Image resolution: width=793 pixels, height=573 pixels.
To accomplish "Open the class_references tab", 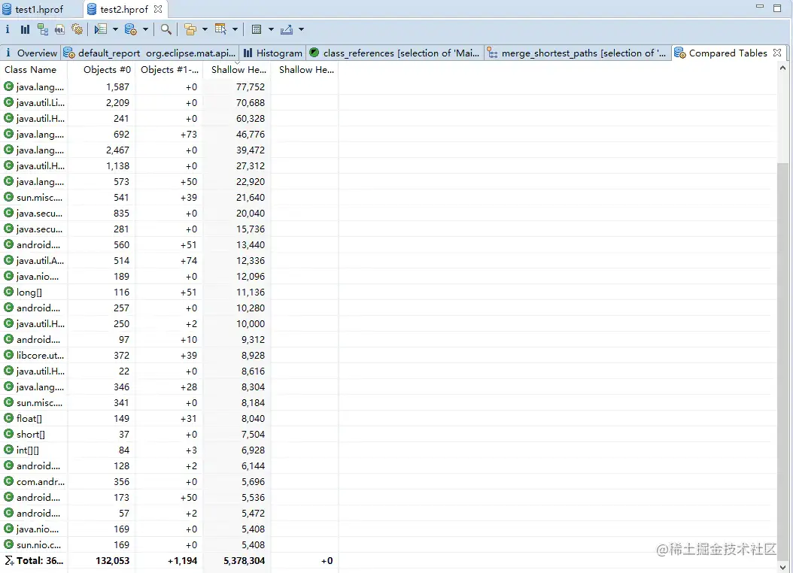I will pyautogui.click(x=394, y=53).
